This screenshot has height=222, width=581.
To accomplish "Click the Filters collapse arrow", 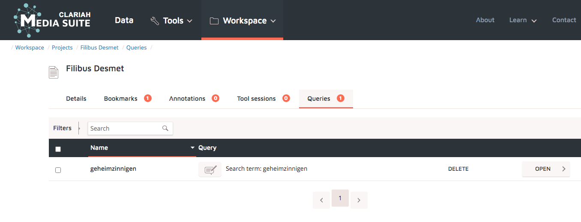I will [79, 128].
